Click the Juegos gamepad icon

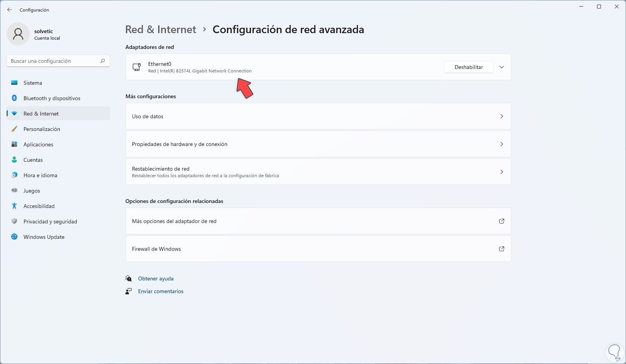[14, 191]
